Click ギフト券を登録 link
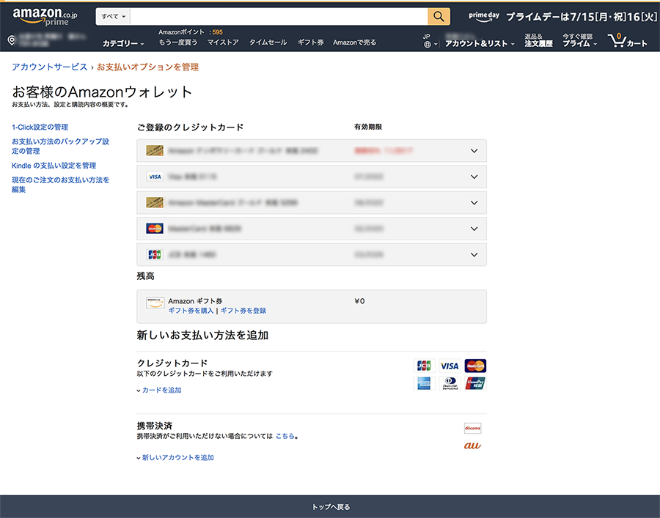 coord(243,311)
